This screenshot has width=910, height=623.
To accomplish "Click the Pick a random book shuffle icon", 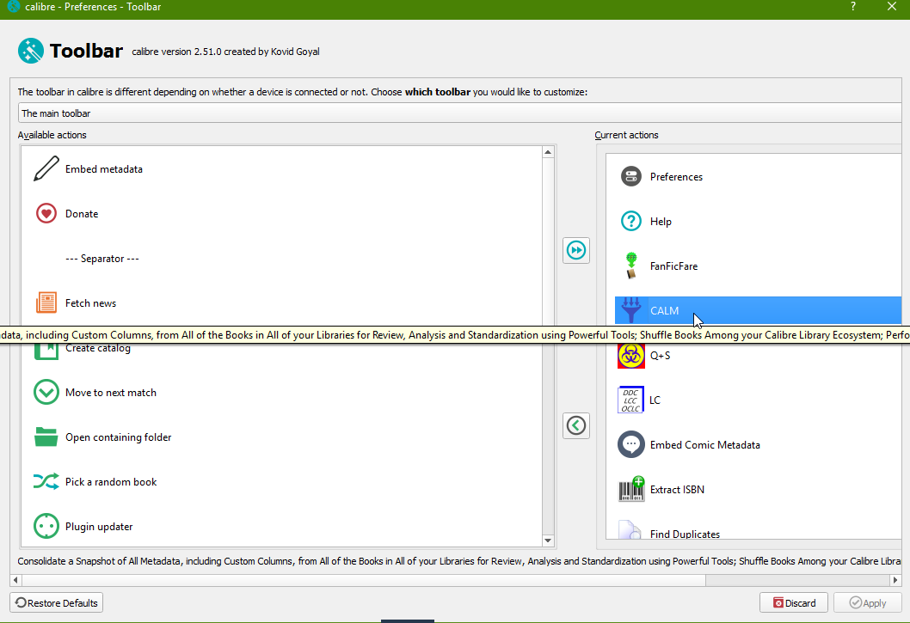I will coord(46,481).
